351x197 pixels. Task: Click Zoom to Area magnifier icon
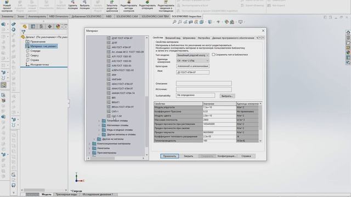(x=180, y=22)
